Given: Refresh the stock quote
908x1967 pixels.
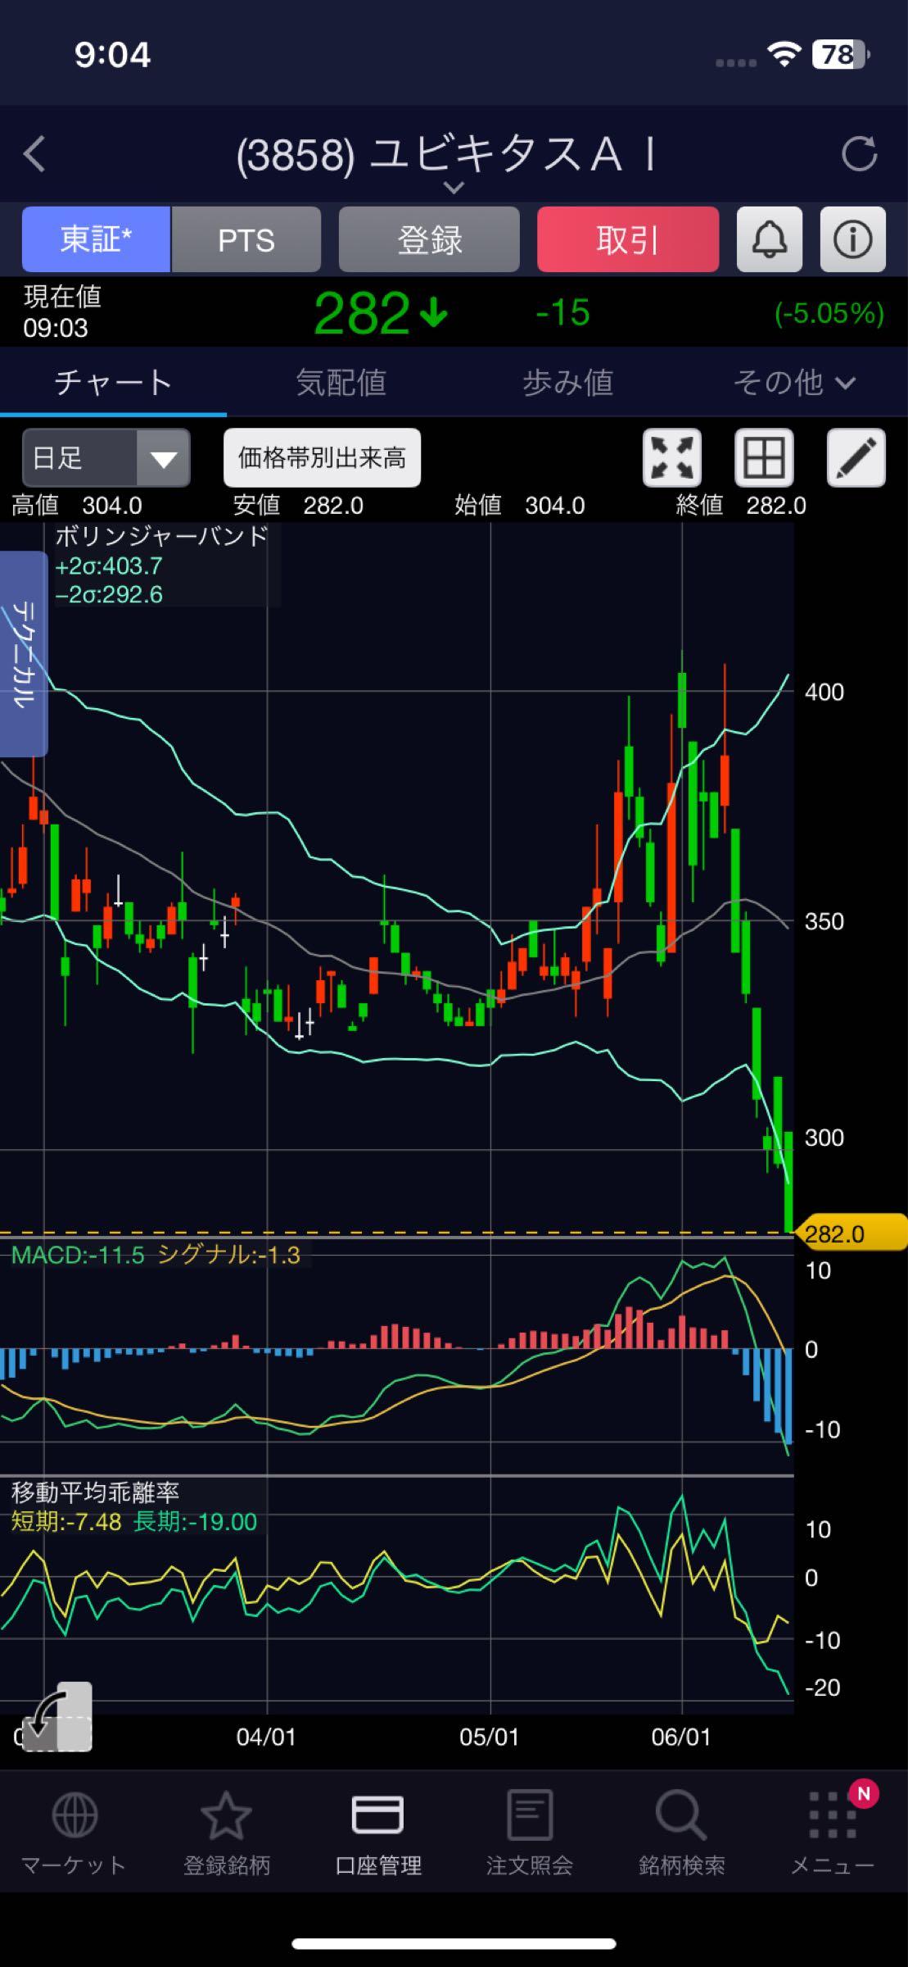Looking at the screenshot, I should point(859,153).
